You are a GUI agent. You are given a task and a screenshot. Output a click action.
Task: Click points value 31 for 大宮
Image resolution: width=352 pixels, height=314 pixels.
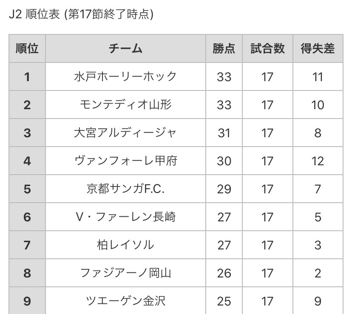(x=224, y=133)
